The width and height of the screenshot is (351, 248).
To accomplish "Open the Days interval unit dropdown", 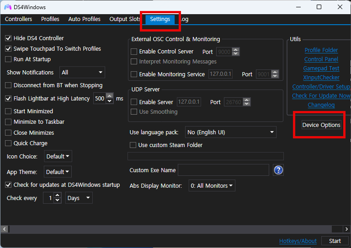I will coord(79,198).
